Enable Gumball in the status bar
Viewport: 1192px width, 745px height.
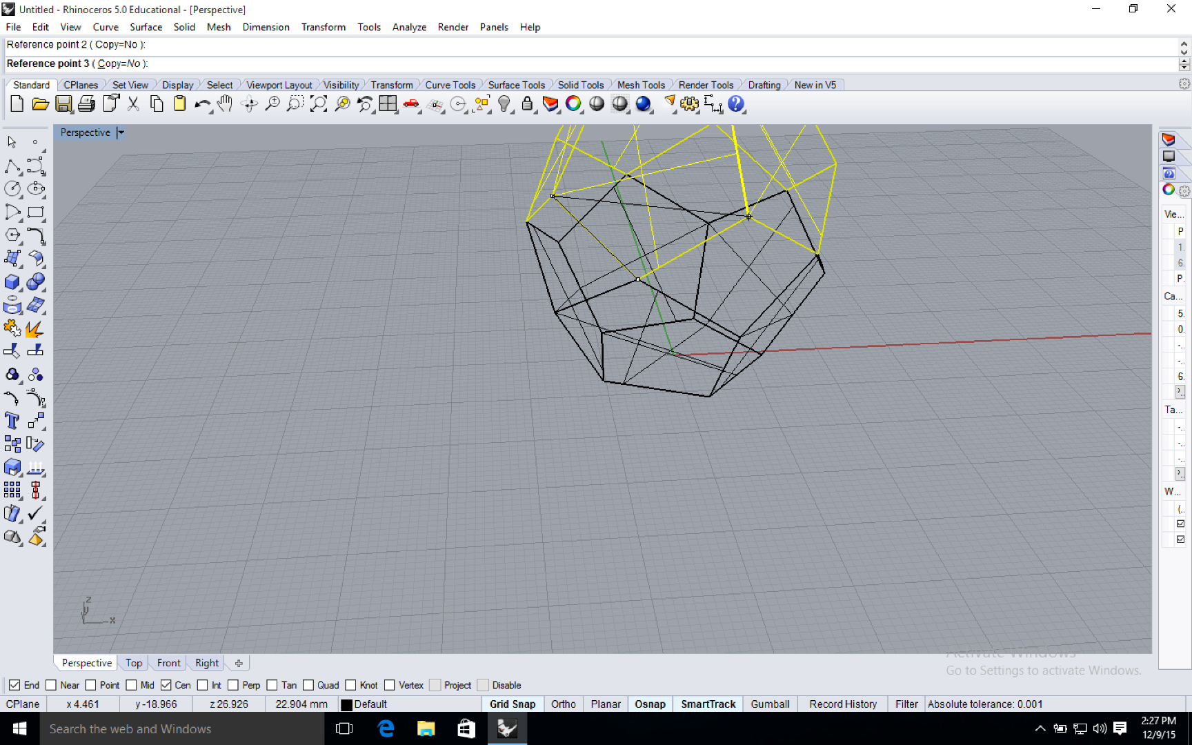(770, 704)
